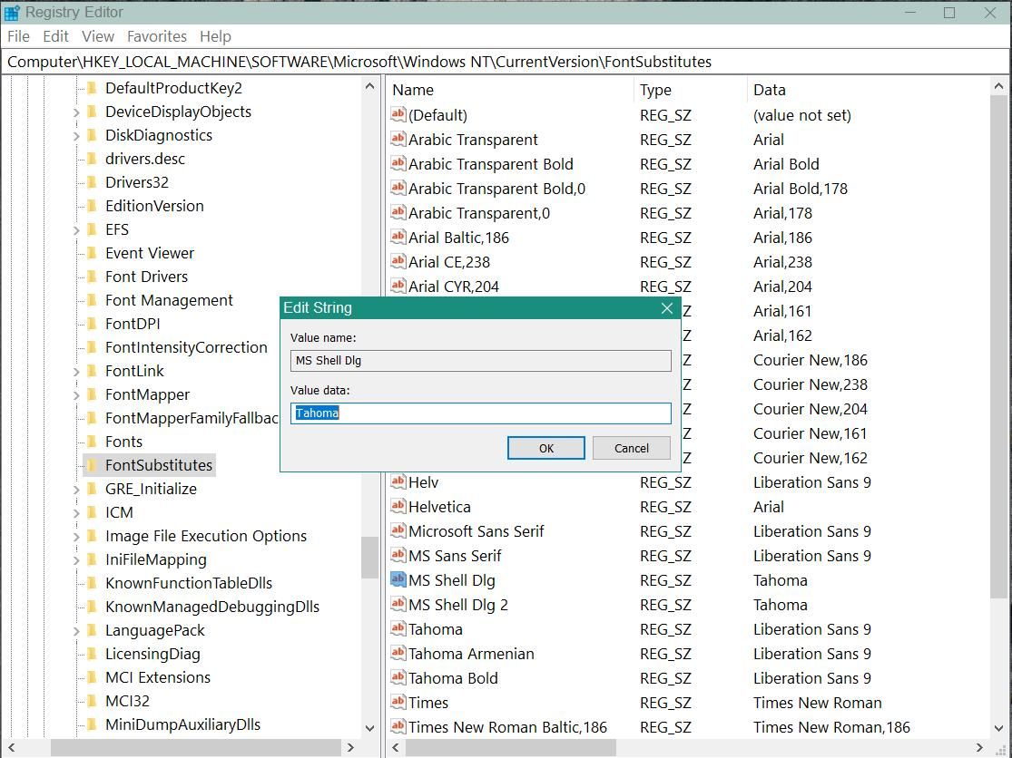
Task: Click the string icon for Helv
Action: pyautogui.click(x=398, y=482)
